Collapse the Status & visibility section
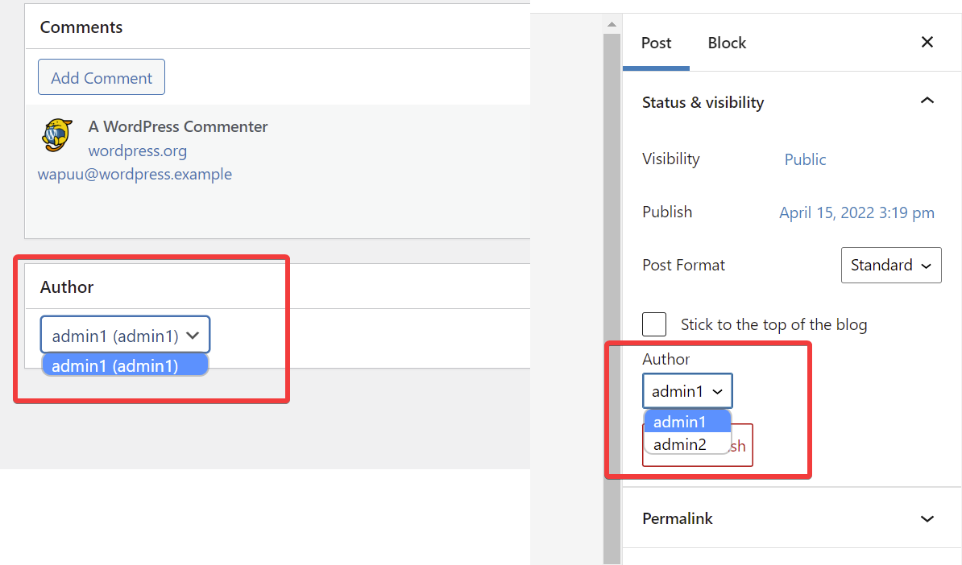 tap(927, 101)
